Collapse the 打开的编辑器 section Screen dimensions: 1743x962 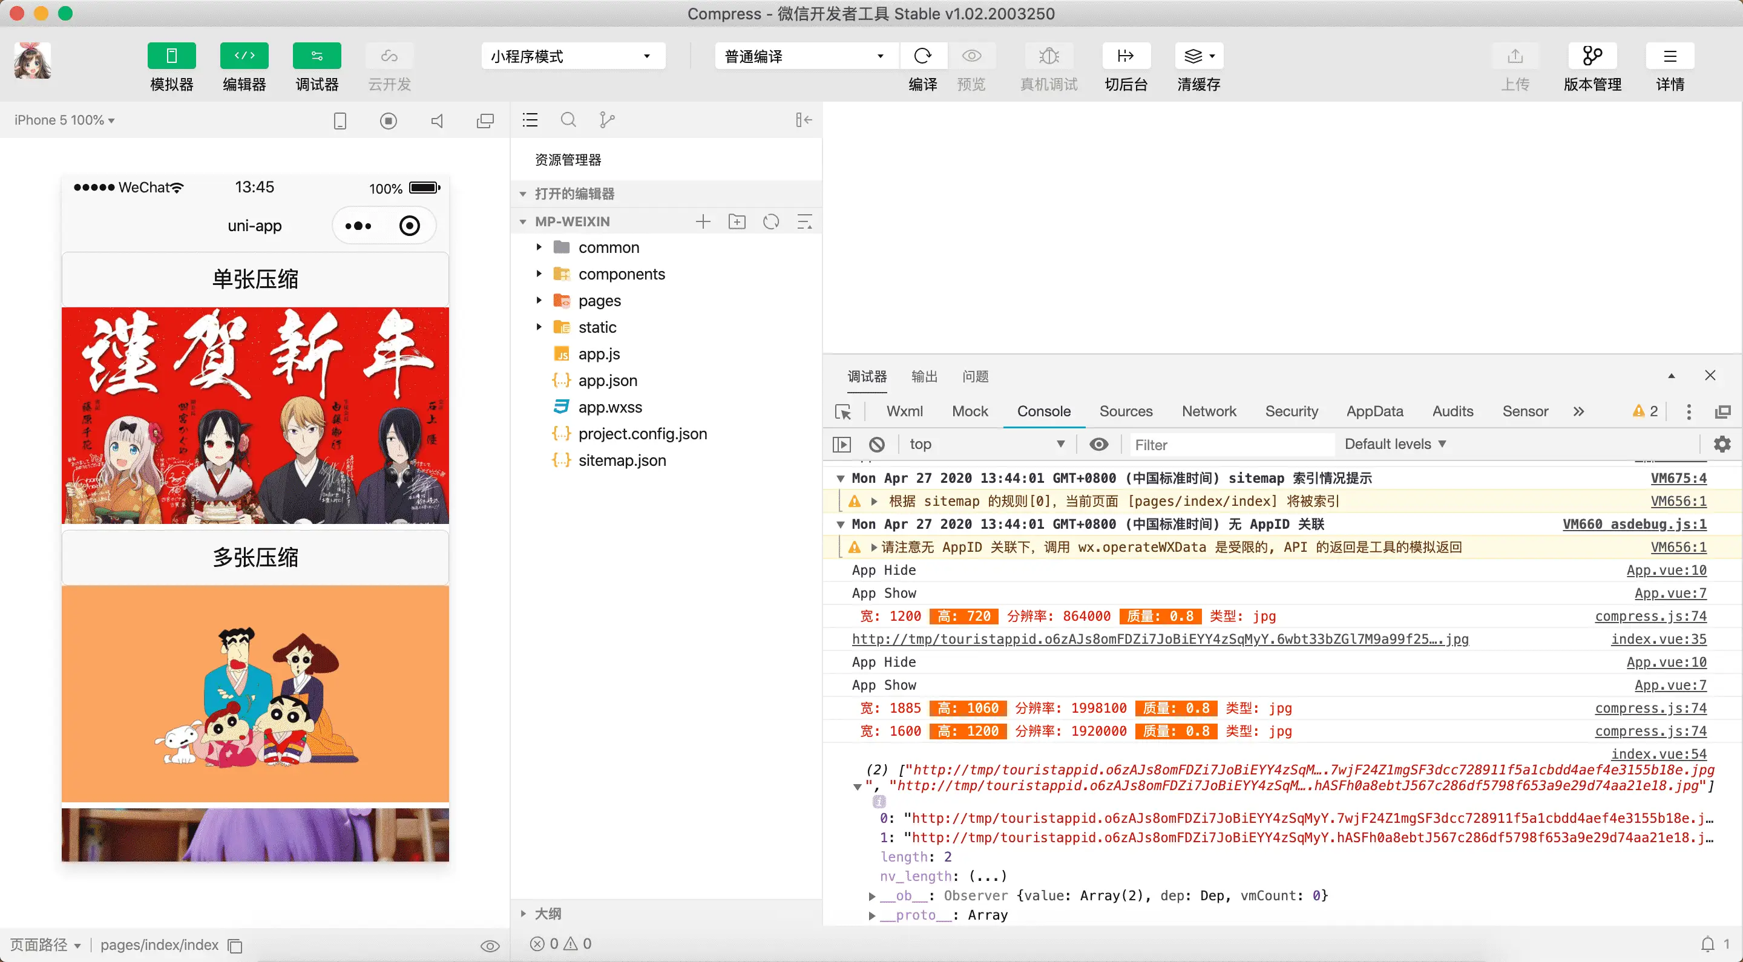tap(666, 194)
